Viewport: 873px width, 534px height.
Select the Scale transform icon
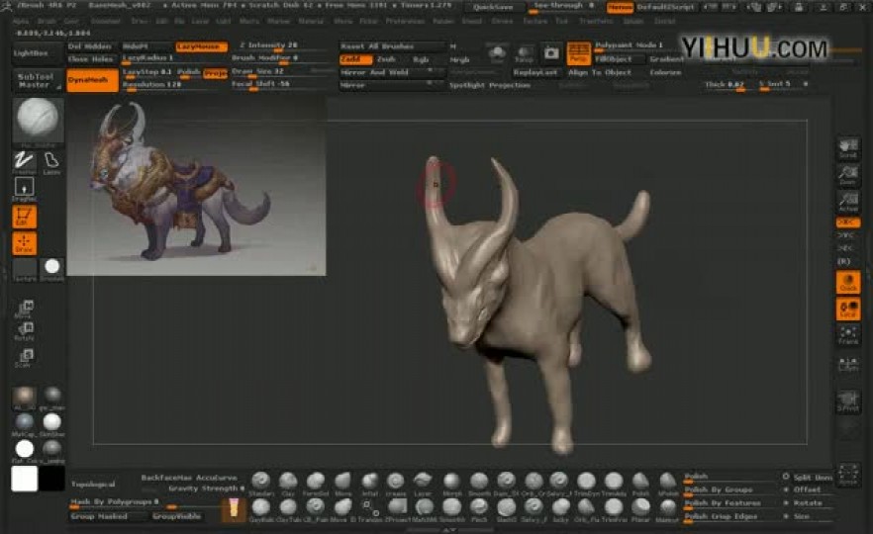tap(26, 357)
